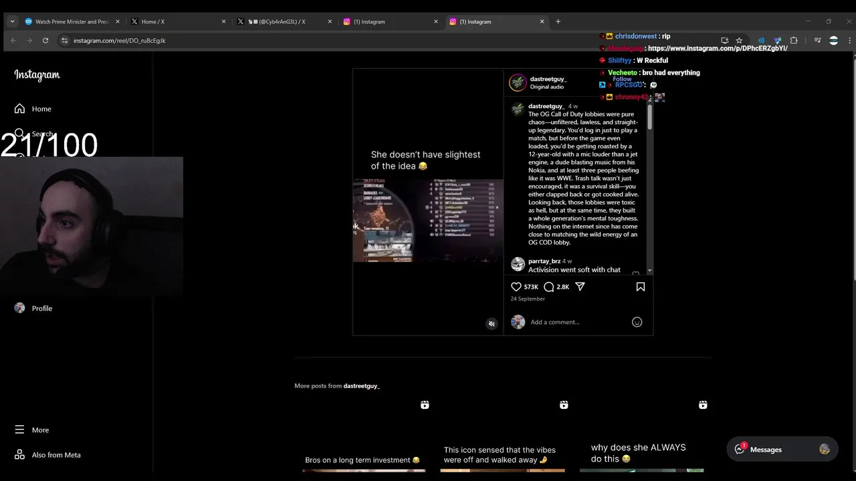The width and height of the screenshot is (856, 481).
Task: Bookmark this page with the star icon
Action: [x=739, y=41]
